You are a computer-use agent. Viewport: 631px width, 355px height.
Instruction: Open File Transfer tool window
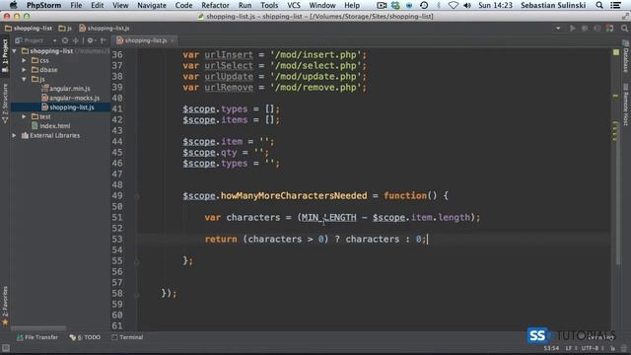pos(37,337)
